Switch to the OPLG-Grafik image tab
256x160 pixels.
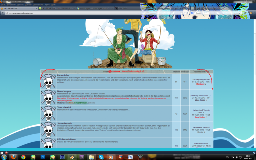pos(209,8)
